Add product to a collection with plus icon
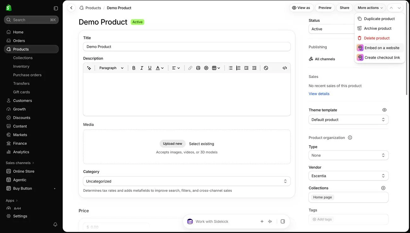 pos(383,188)
